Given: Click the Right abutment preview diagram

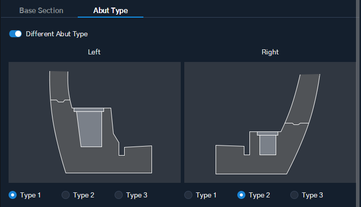Looking at the screenshot, I should click(x=270, y=122).
